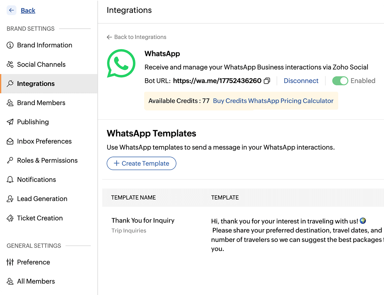Click the wa.me bot URL text
The image size is (384, 295).
tap(217, 81)
